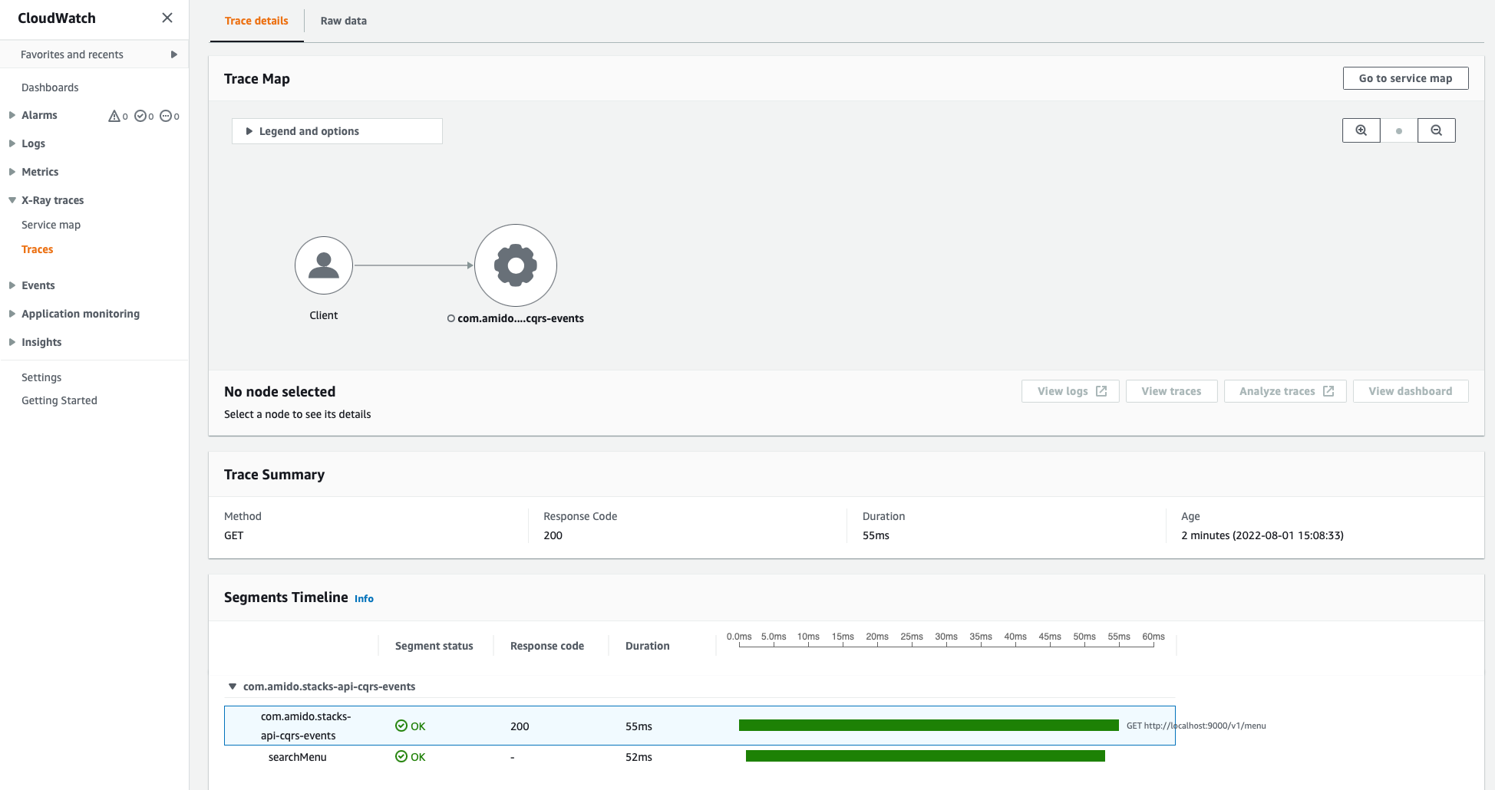Click the Duration column header

(x=648, y=646)
